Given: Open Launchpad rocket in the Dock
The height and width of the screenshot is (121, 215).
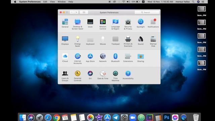Looking at the screenshot, I should [40, 117].
